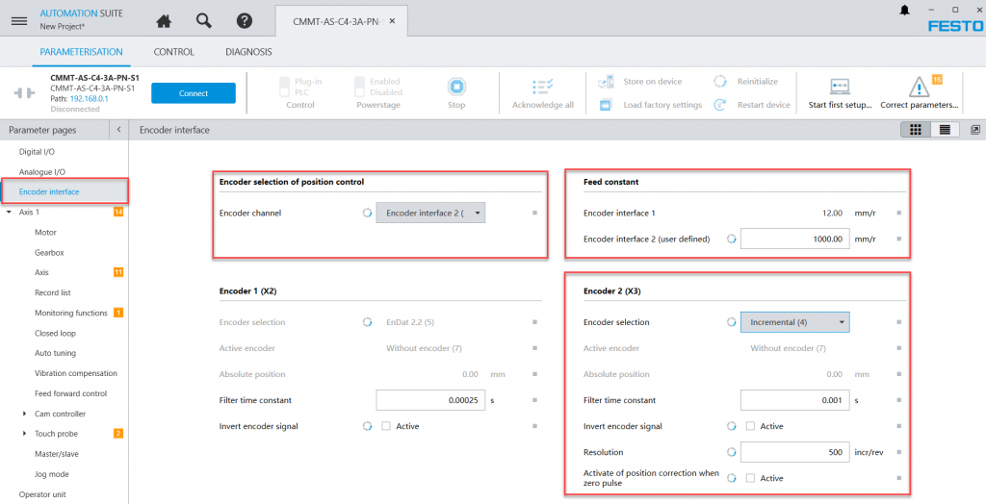Open the Jog mode page

[52, 474]
